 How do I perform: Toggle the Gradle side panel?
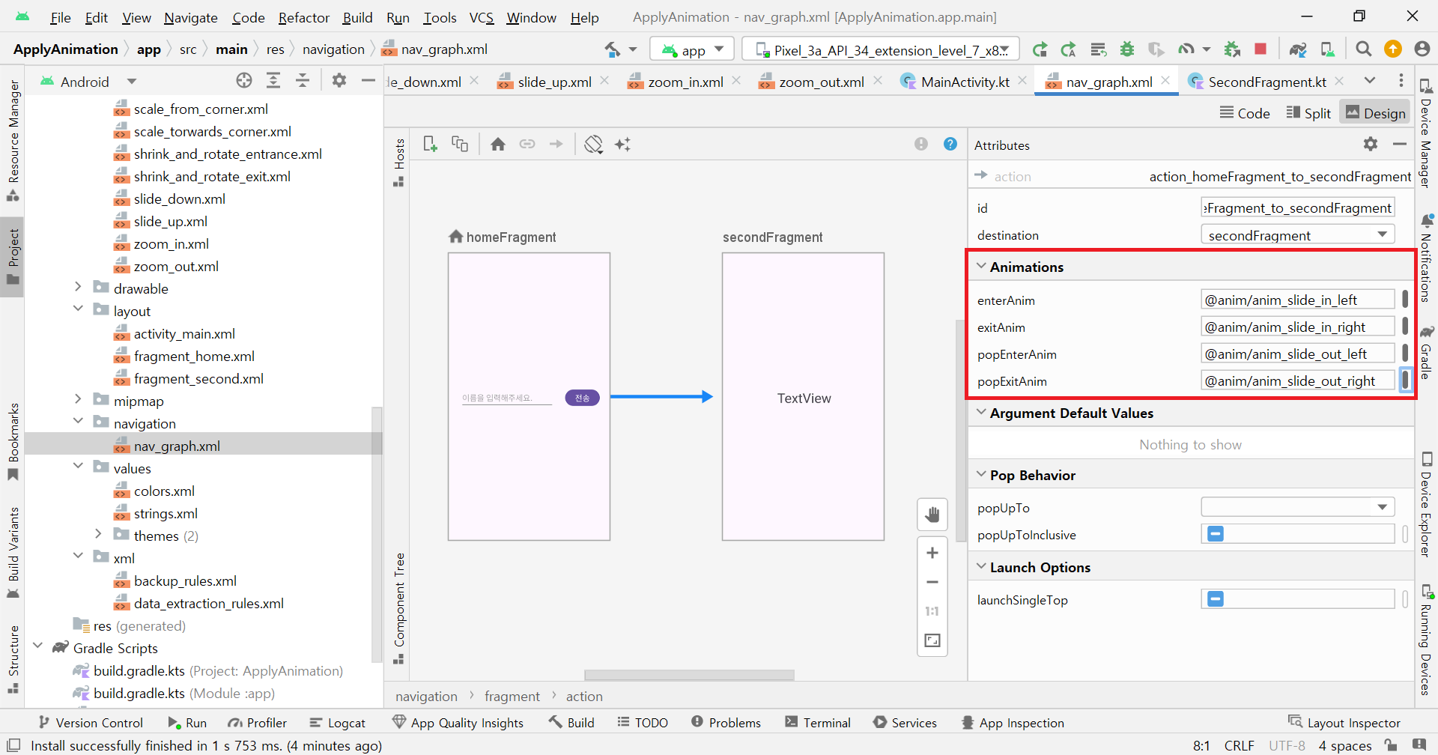tap(1427, 352)
